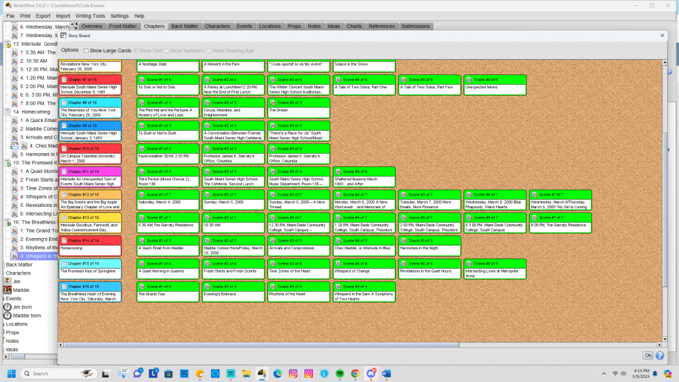
Task: Select the Show Reading Age radio button
Action: pos(208,50)
